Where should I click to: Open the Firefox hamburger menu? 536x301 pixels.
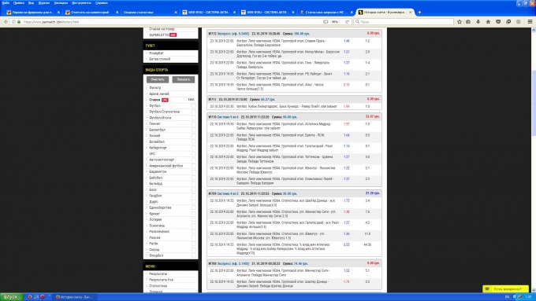pos(530,21)
